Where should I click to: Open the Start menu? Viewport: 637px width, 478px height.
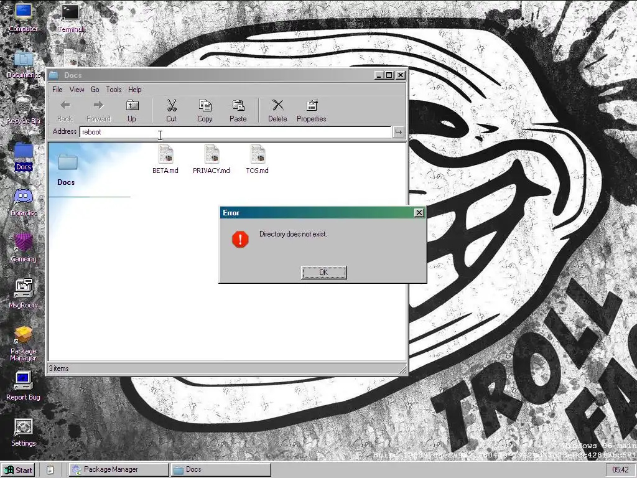tap(18, 470)
